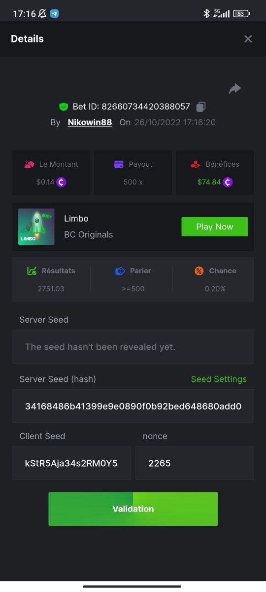Select the Server Seed hash field

[x=133, y=406]
